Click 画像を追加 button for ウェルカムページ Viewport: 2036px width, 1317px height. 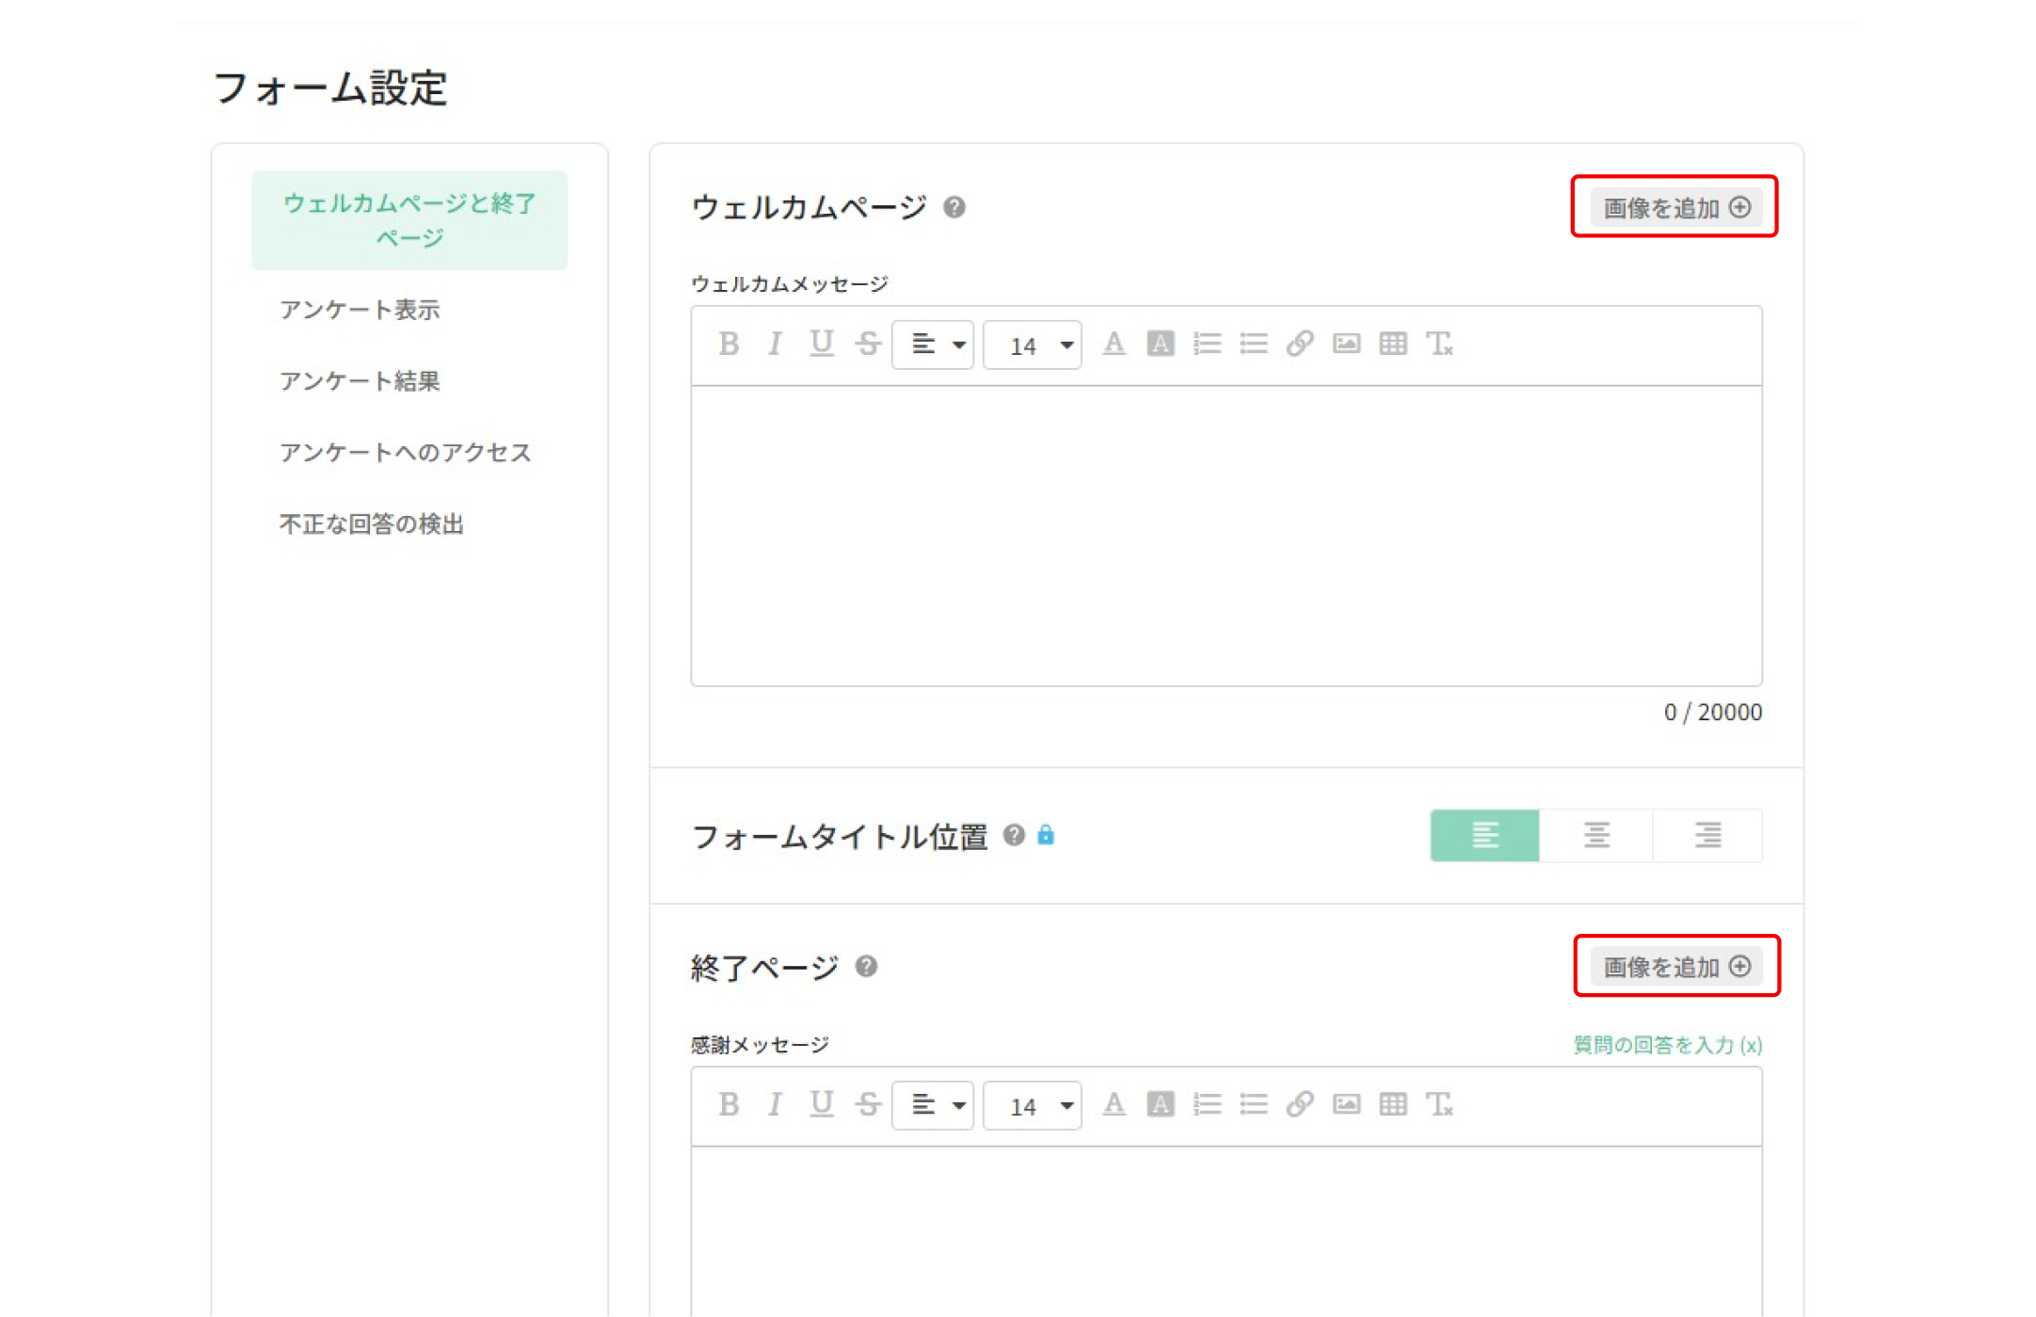click(1676, 207)
